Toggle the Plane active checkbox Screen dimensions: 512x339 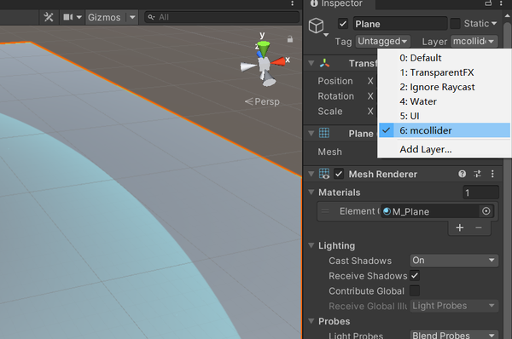tap(343, 24)
